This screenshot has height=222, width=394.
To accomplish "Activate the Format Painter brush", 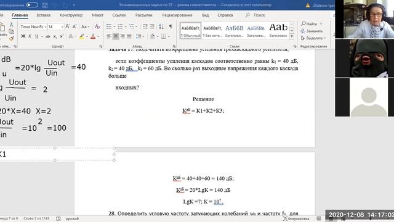I will point(11,38).
